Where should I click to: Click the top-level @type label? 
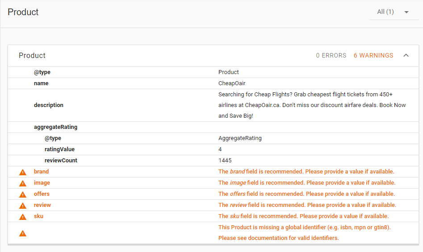[x=42, y=72]
